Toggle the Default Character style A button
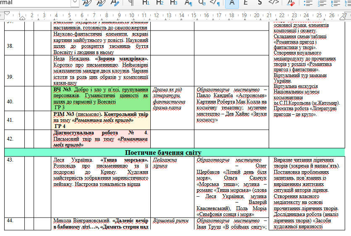This screenshot has height=236, width=351. (x=232, y=3)
